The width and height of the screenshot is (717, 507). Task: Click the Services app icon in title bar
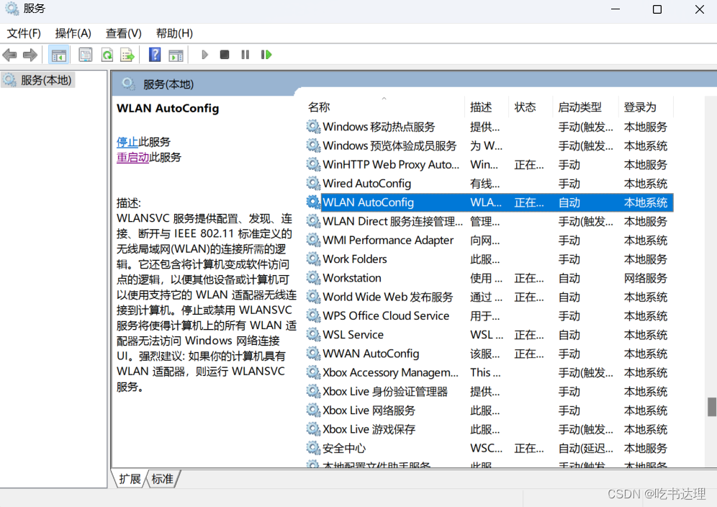(12, 9)
